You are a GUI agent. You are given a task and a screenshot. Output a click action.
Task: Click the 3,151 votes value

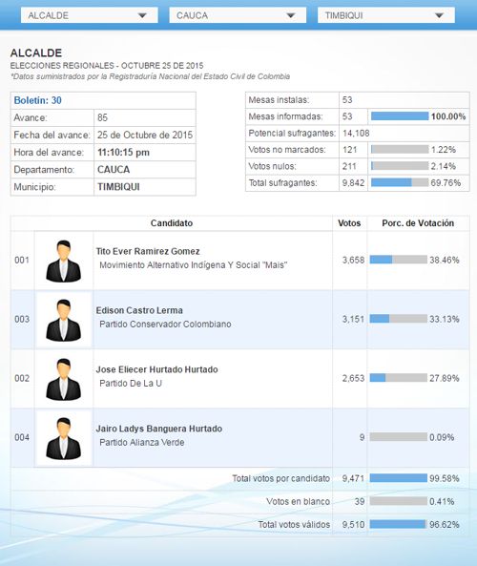click(x=353, y=319)
